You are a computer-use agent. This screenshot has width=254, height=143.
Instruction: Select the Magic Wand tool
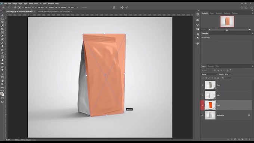coord(2,26)
